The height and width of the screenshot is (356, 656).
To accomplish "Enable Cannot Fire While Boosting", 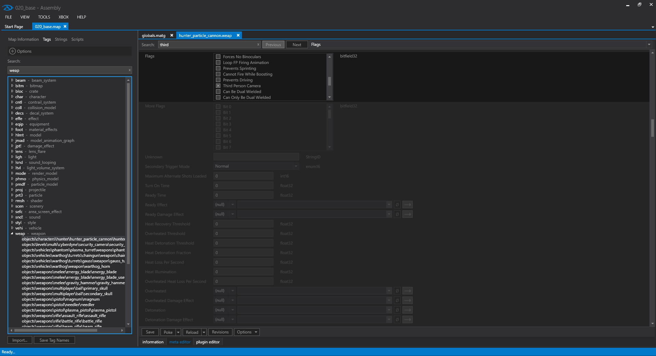I will (x=218, y=74).
